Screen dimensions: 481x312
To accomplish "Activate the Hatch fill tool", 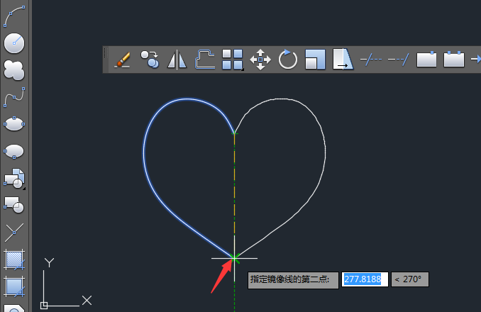I will 14,260.
